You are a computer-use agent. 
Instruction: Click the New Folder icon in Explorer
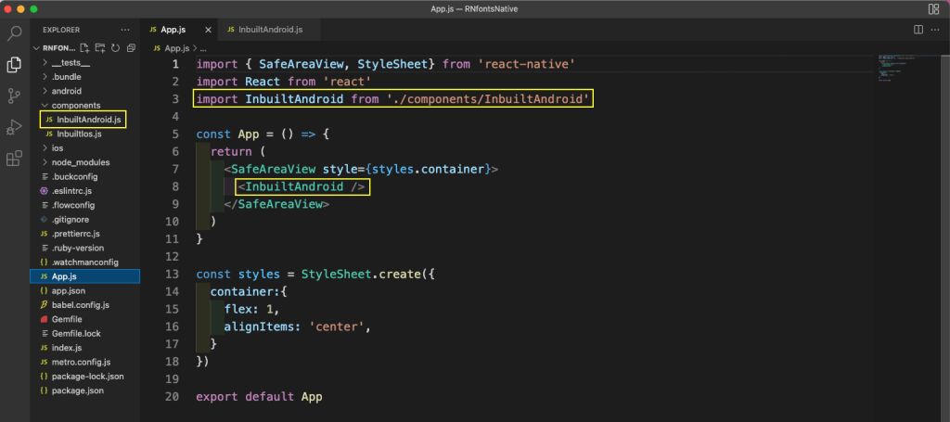pos(99,47)
